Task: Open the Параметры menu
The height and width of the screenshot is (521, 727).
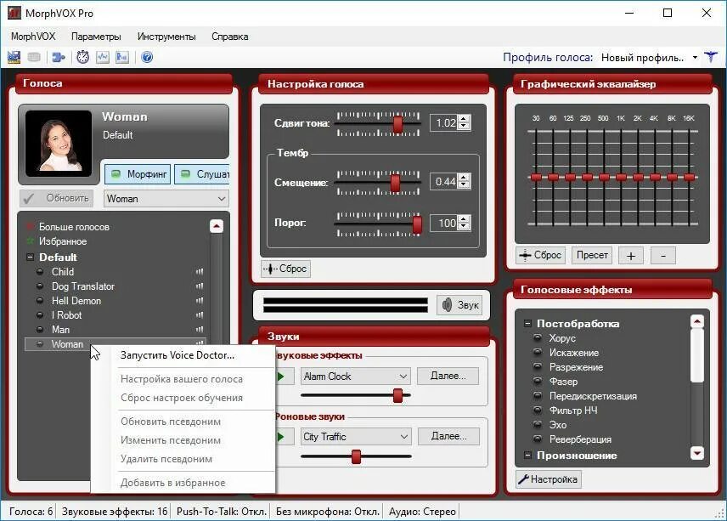Action: coord(96,37)
